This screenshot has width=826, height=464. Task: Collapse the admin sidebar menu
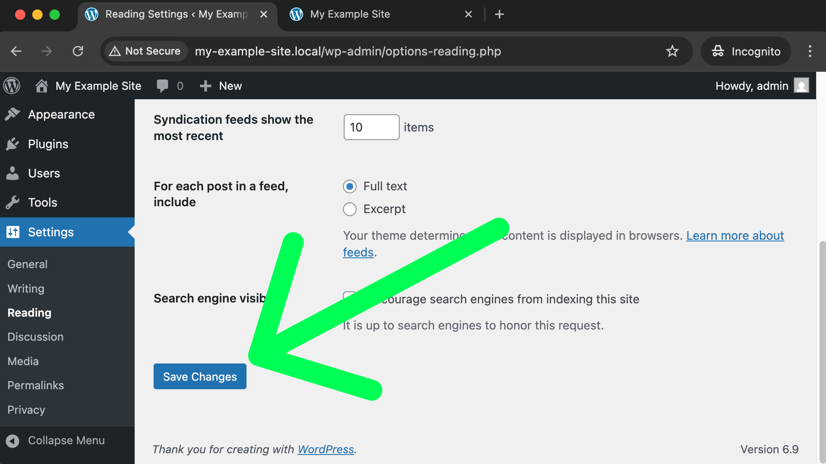[x=56, y=440]
